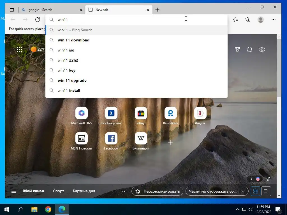Open the Мой канал feed tab
The height and width of the screenshot is (215, 287).
click(34, 191)
